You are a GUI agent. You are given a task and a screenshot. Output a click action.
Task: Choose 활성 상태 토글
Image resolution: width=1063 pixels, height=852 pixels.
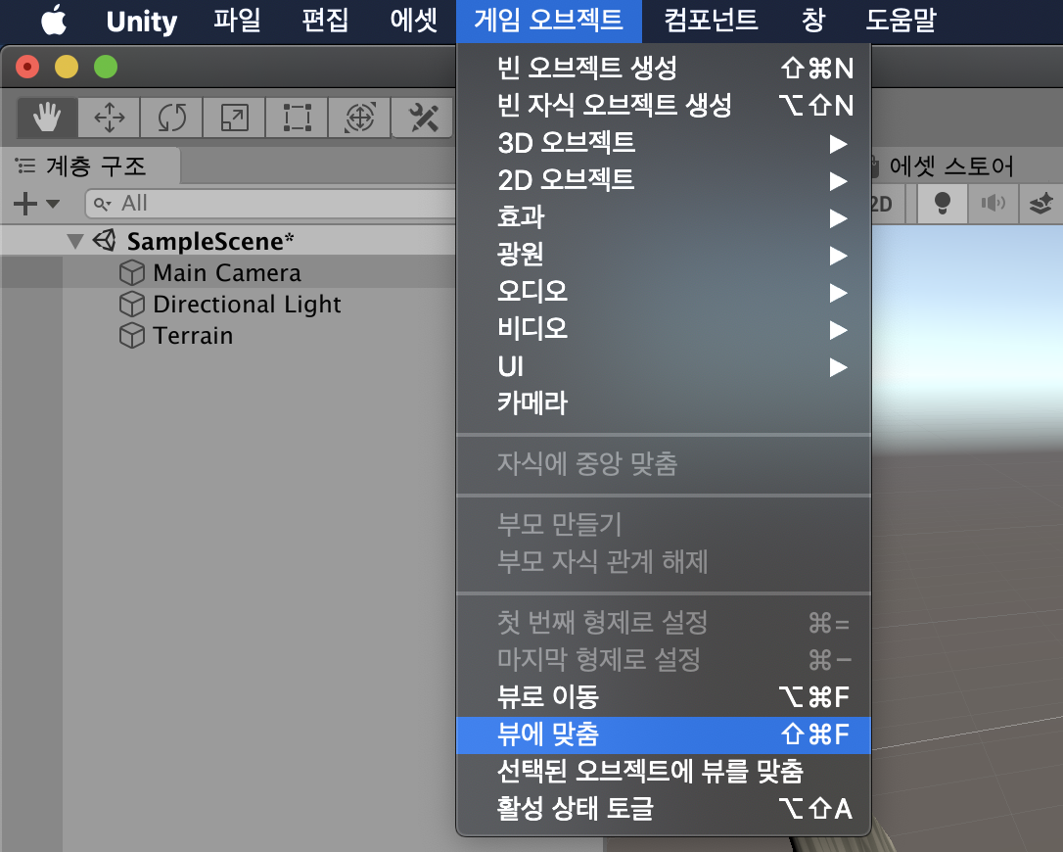[663, 809]
